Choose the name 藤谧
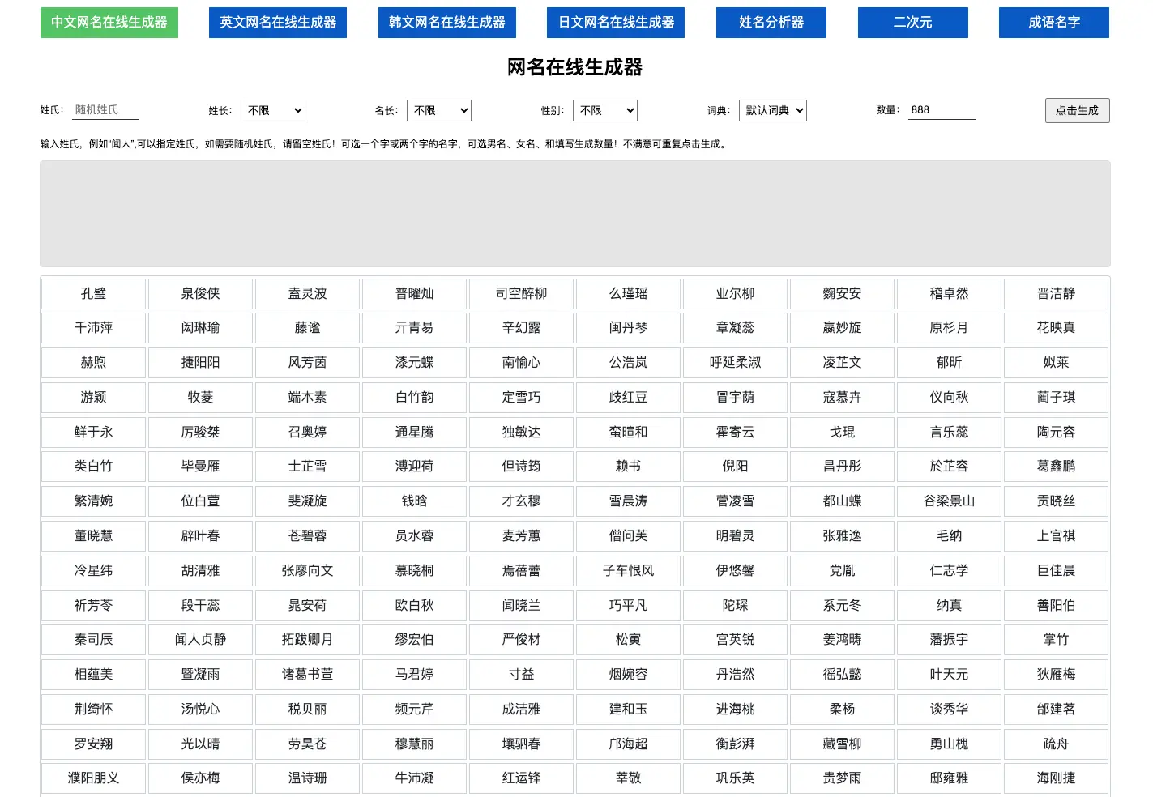The width and height of the screenshot is (1153, 797). coord(308,328)
